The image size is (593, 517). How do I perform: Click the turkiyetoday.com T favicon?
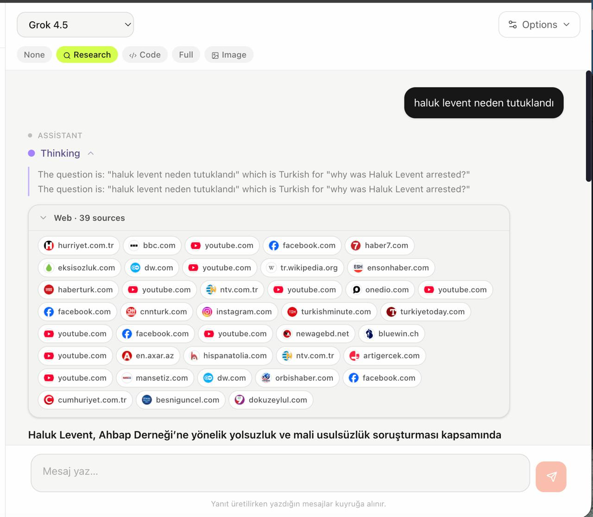pos(391,312)
